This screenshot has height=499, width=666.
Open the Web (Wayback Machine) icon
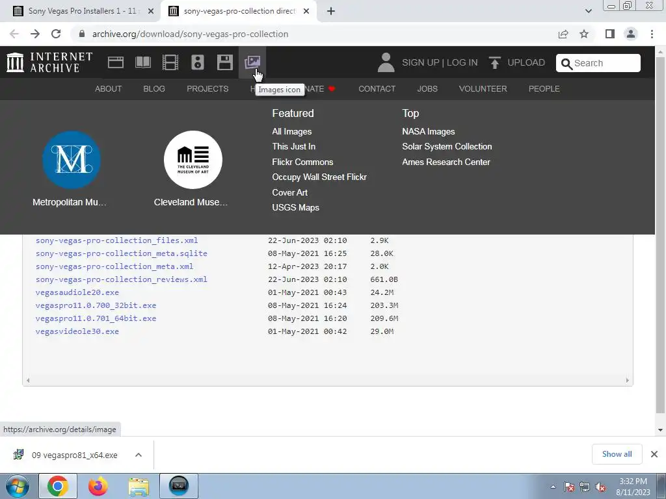coord(116,62)
